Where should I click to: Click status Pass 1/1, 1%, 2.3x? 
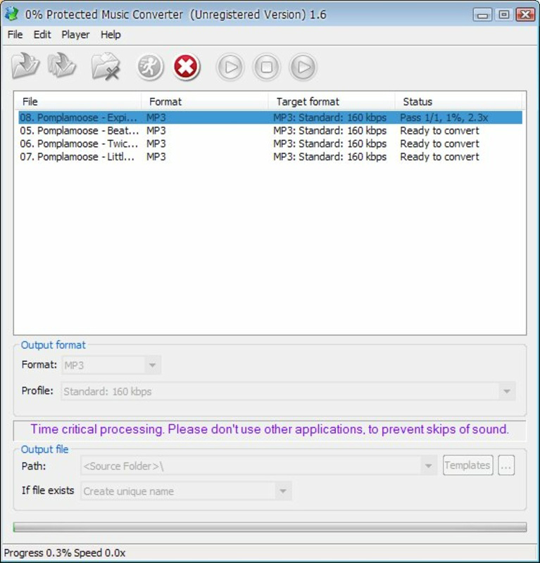[444, 118]
